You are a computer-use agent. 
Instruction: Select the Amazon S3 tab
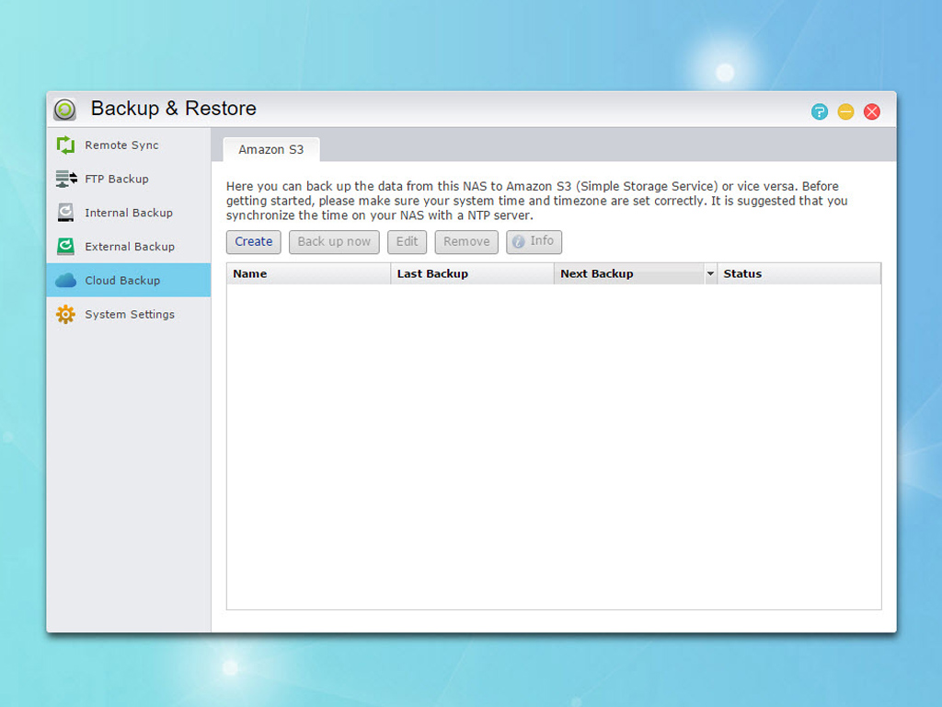tap(271, 150)
